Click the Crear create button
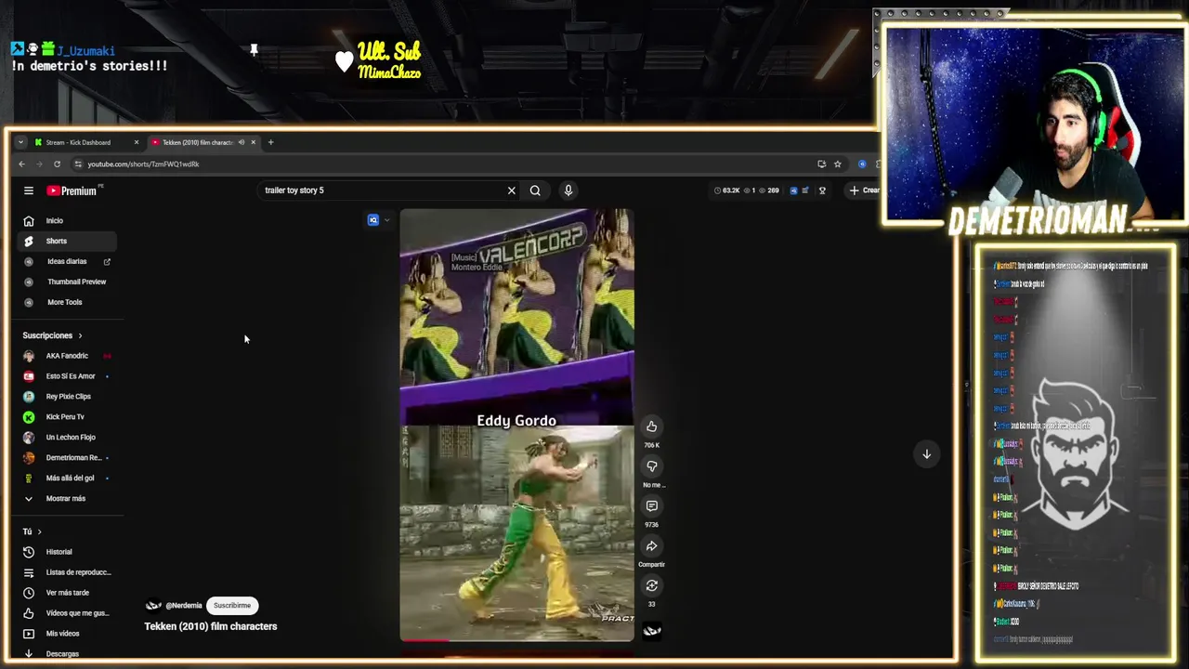Screen dimensions: 1189x669 [863, 190]
